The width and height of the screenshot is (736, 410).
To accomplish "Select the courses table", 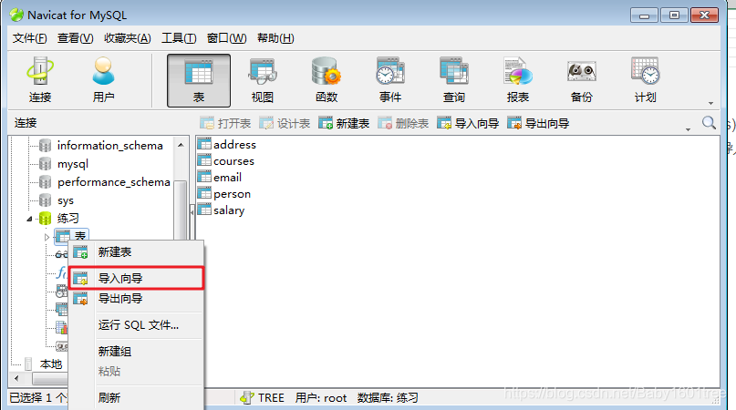I will [226, 161].
